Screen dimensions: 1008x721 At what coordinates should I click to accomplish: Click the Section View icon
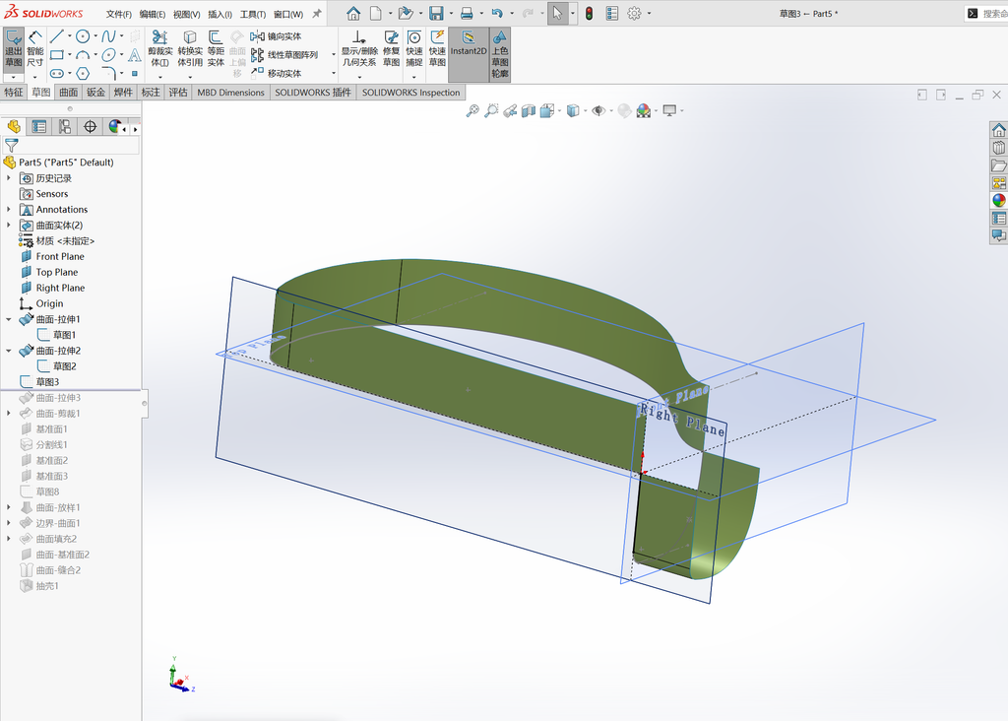[529, 110]
